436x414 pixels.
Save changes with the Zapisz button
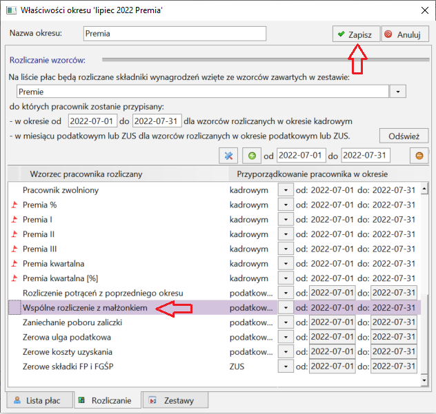pyautogui.click(x=356, y=34)
